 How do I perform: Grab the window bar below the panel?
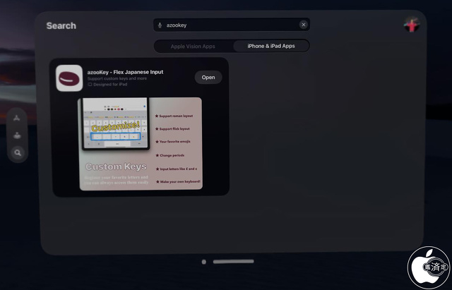(233, 262)
